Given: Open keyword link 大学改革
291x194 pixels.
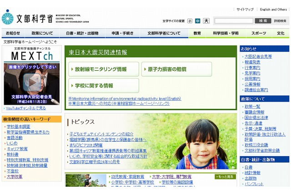Looking at the screenshot, I should click(x=15, y=177).
